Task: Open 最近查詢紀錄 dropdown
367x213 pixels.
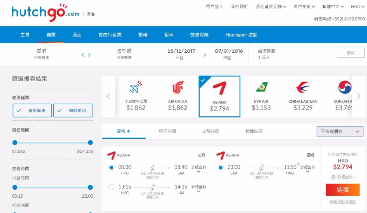Action: pos(271,7)
